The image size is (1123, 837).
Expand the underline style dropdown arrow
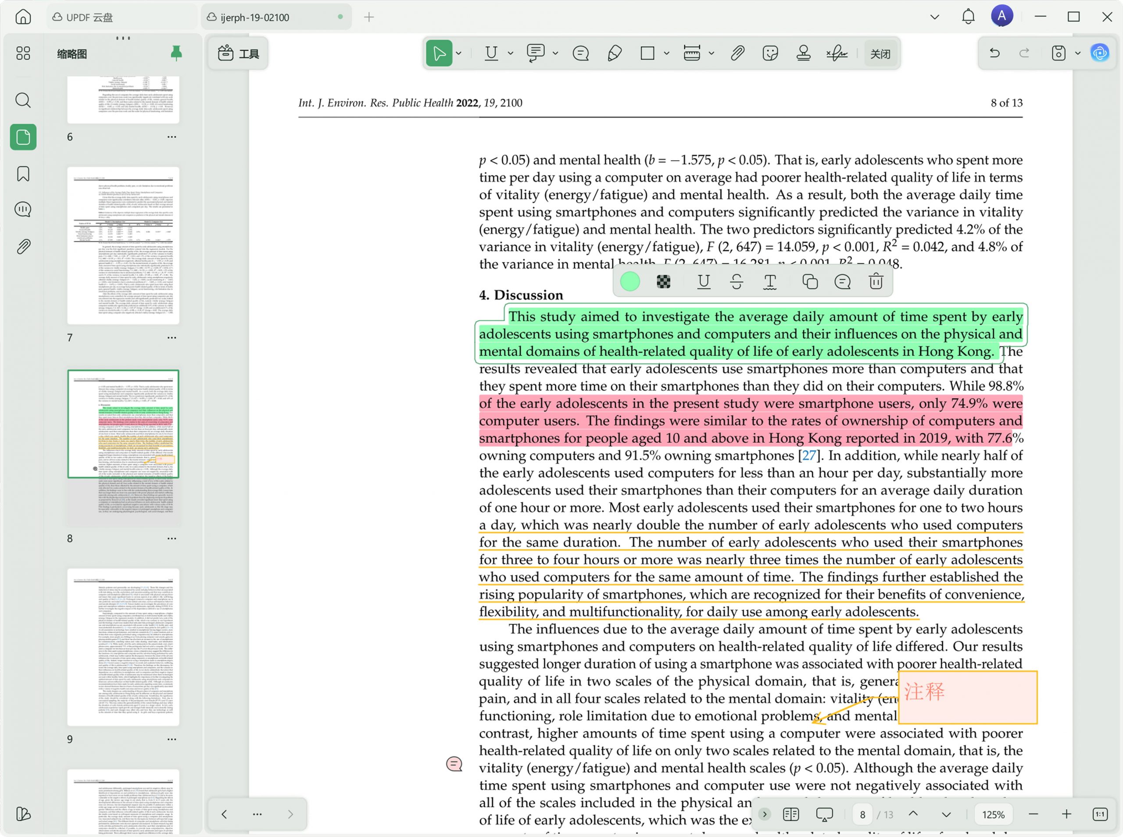click(x=510, y=53)
